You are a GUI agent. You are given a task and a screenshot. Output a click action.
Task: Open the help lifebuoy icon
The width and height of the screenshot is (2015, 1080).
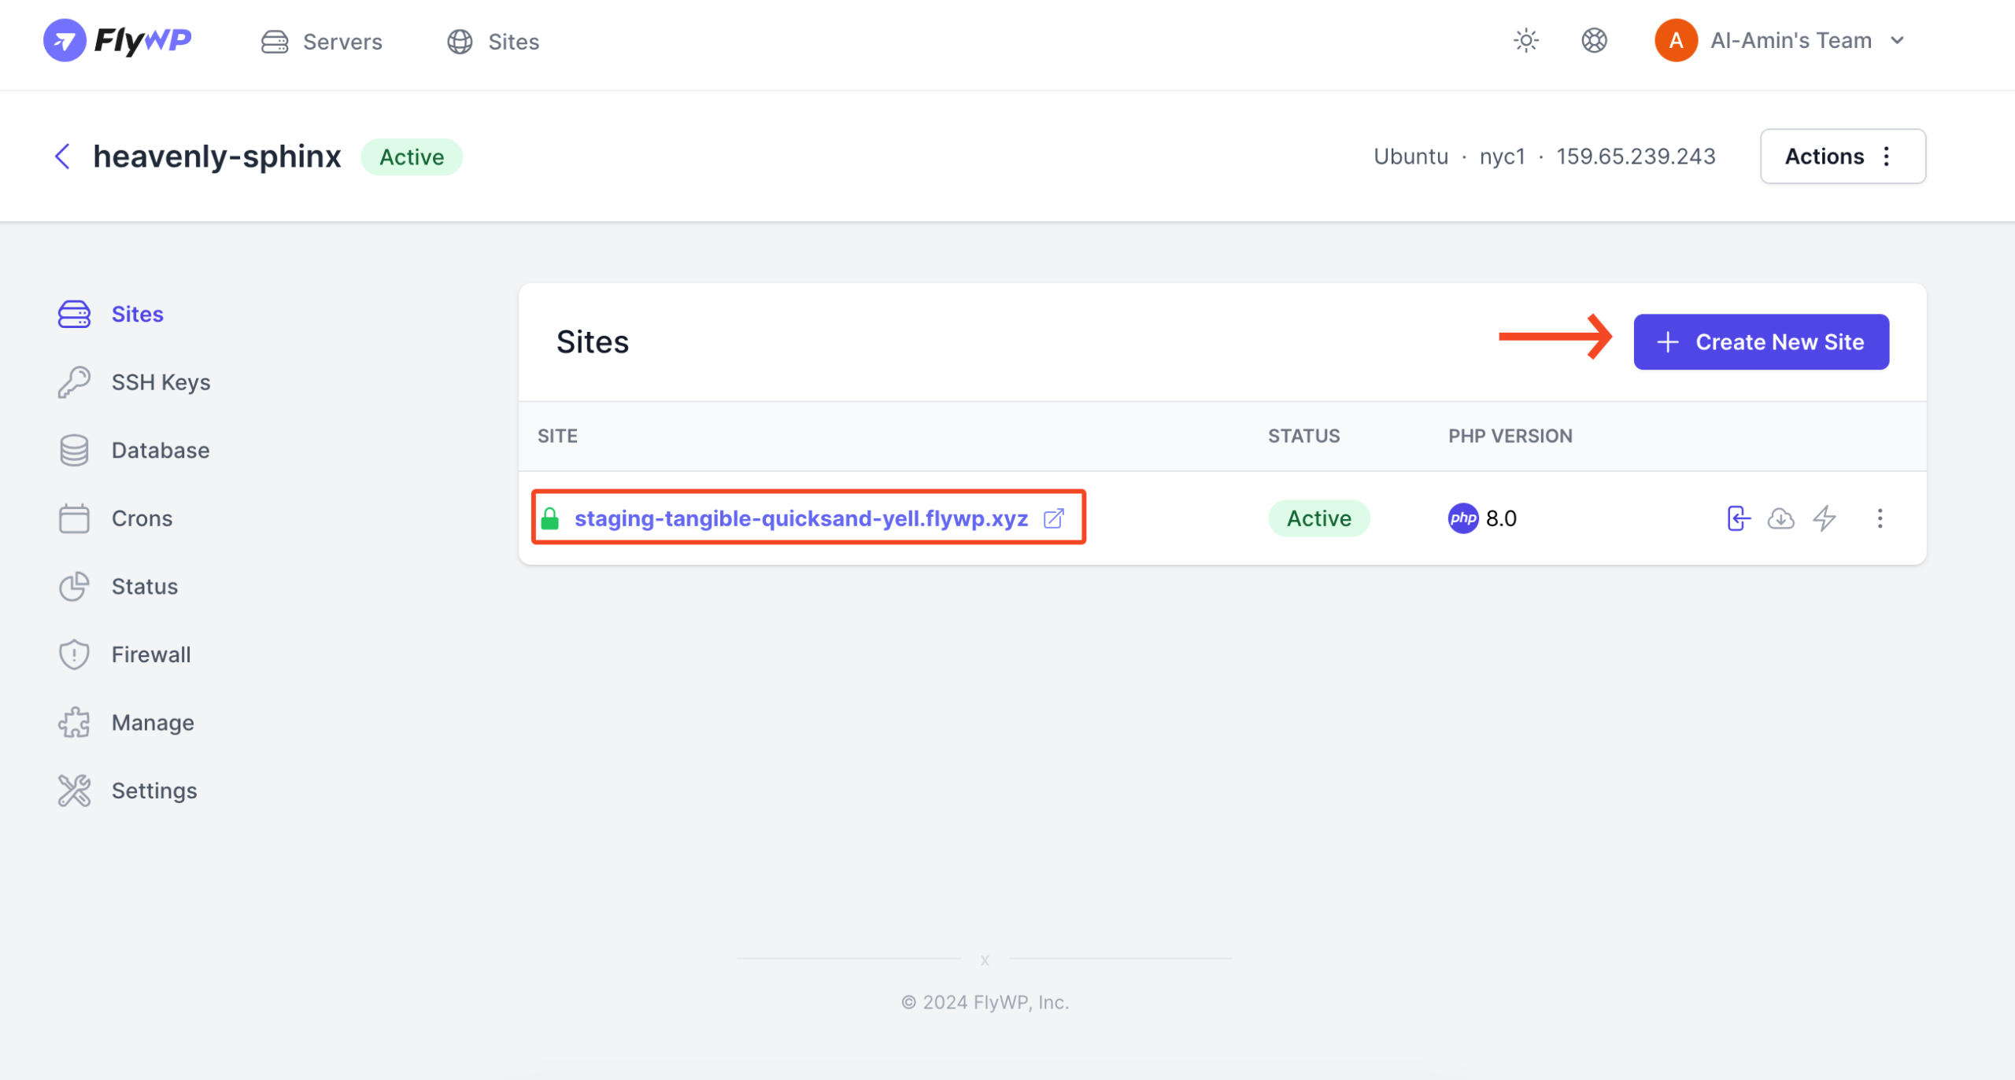tap(1594, 41)
